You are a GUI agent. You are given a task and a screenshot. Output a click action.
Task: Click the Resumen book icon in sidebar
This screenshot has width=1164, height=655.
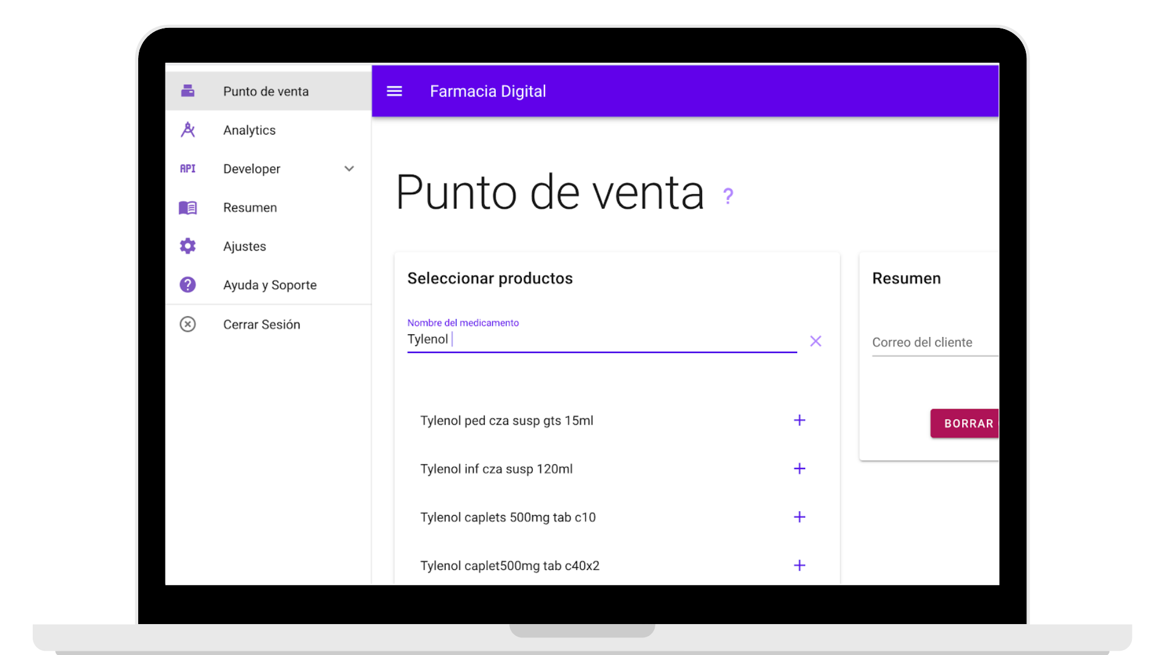(188, 207)
